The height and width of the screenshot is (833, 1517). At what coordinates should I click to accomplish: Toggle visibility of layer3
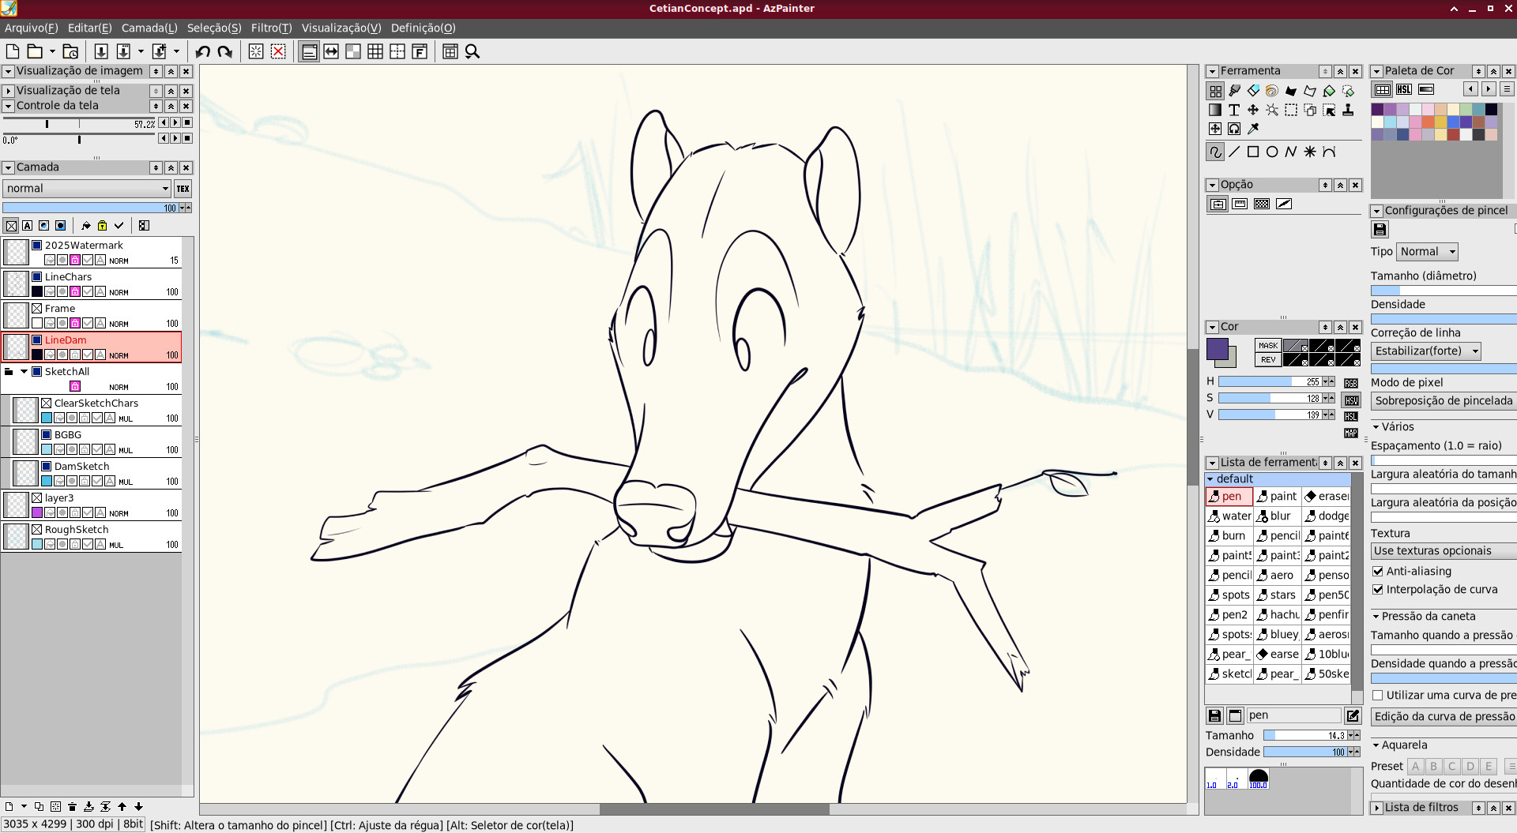click(x=36, y=498)
